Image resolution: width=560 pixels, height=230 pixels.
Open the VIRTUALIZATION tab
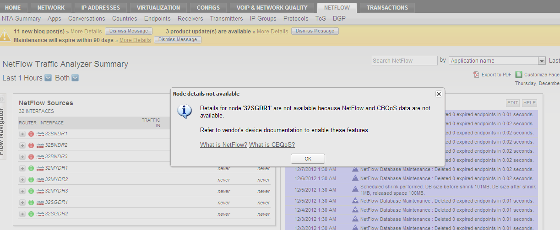(x=158, y=7)
